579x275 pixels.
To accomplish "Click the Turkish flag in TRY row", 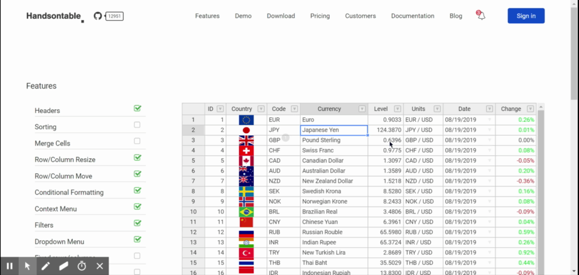I will (x=246, y=253).
